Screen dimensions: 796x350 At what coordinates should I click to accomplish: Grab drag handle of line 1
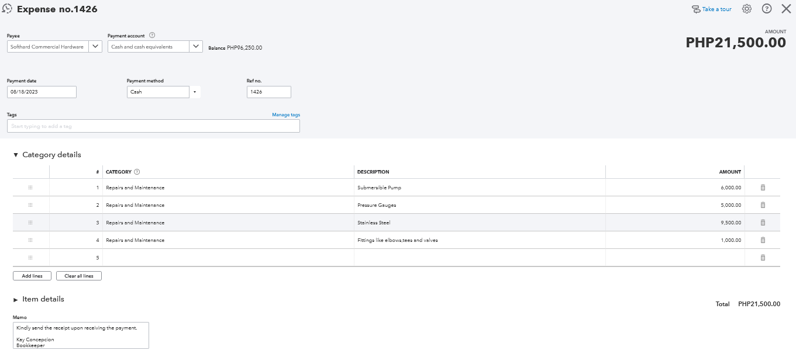[x=30, y=188]
